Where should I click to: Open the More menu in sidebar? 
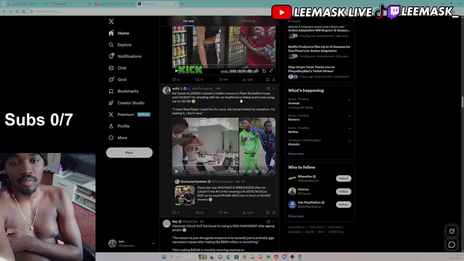(x=118, y=138)
